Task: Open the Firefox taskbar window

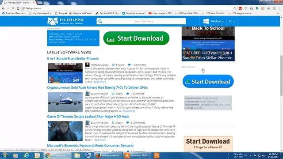Action: pyautogui.click(x=108, y=155)
